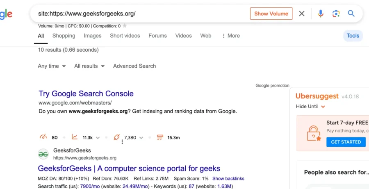The image size is (369, 189).
Task: Click the MOZ DA: 80/100 metric text
Action: [x=64, y=178]
